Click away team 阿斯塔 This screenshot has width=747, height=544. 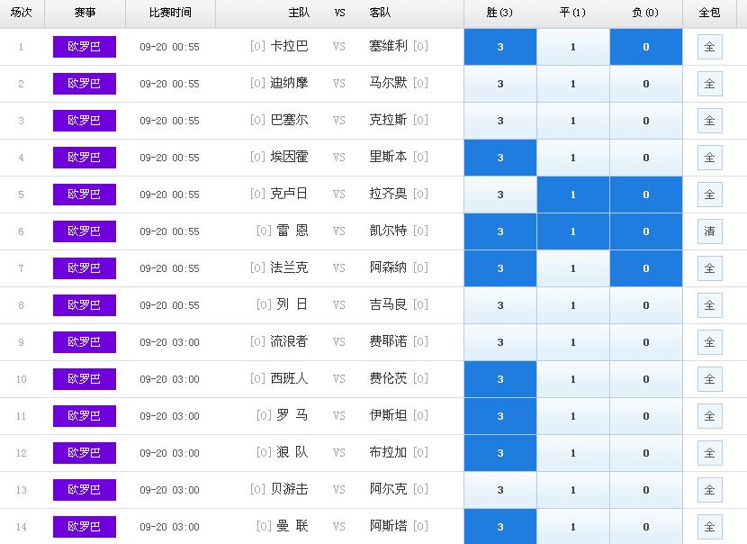tap(388, 526)
